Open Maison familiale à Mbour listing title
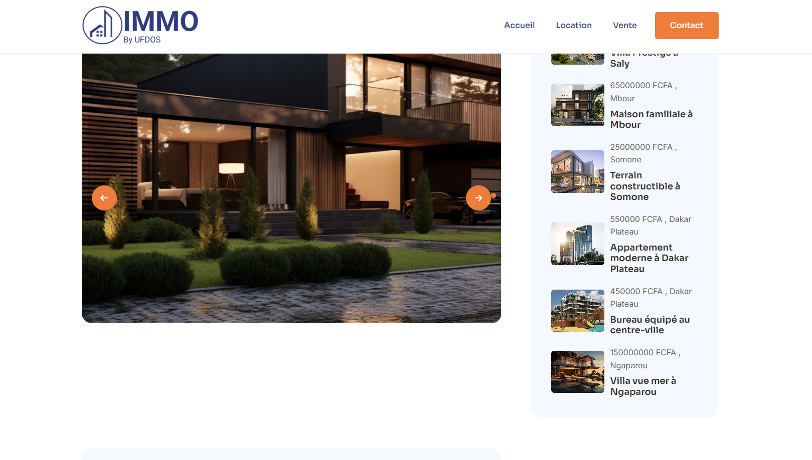812x460 pixels. 651,119
